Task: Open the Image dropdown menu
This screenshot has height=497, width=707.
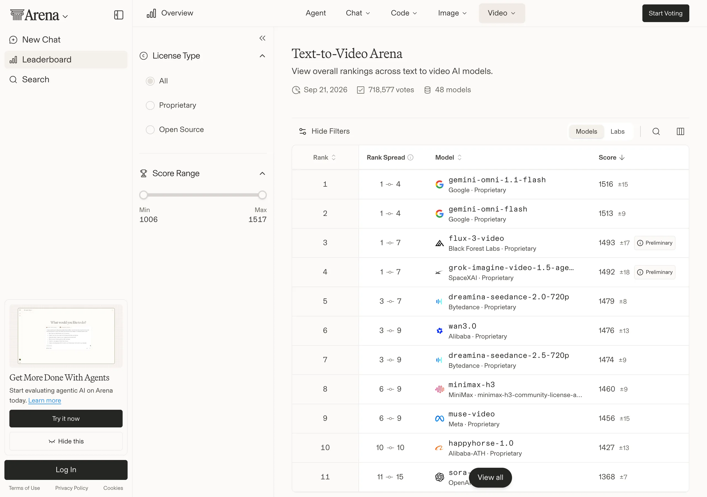Action: (x=452, y=13)
